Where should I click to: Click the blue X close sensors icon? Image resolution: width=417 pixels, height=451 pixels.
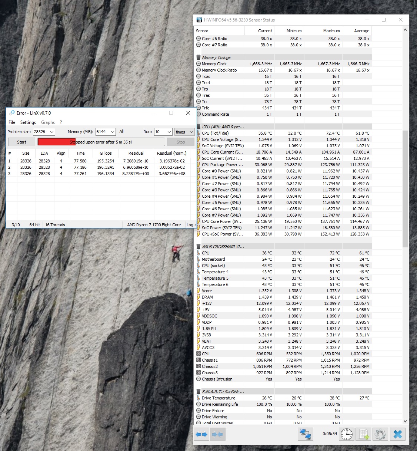click(x=397, y=434)
